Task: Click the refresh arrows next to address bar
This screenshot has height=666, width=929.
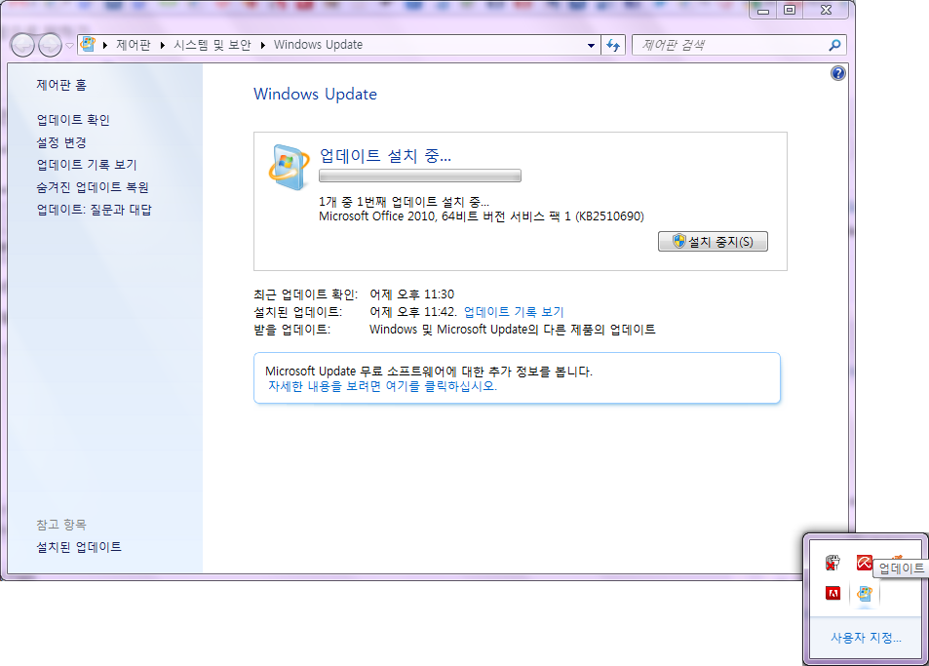Action: pyautogui.click(x=613, y=45)
